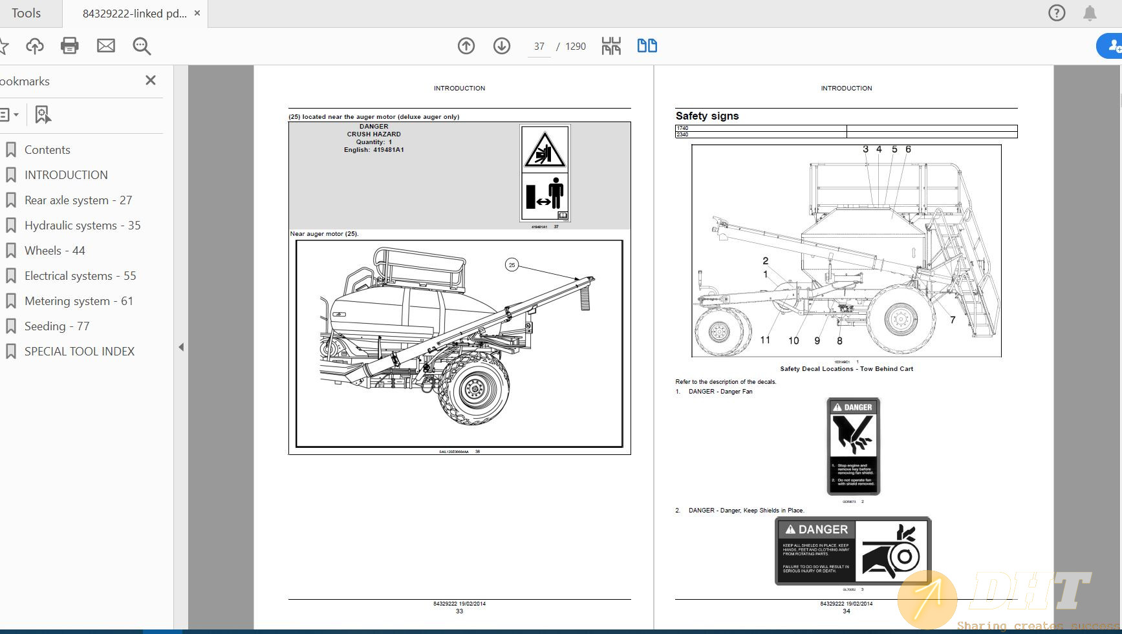Viewport: 1122px width, 634px height.
Task: Upload the file to Adobe cloud
Action: [x=35, y=45]
